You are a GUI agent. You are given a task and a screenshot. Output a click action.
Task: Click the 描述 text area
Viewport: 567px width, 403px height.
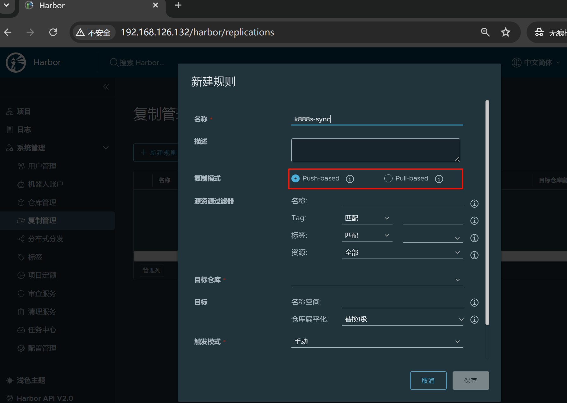coord(375,150)
